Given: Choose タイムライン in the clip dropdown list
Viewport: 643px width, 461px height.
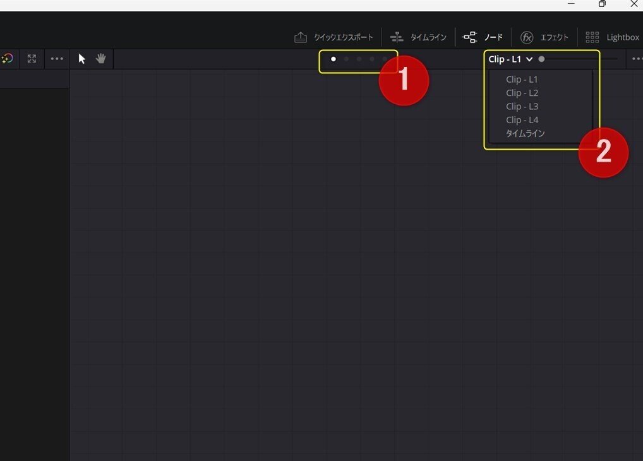Looking at the screenshot, I should pyautogui.click(x=526, y=133).
